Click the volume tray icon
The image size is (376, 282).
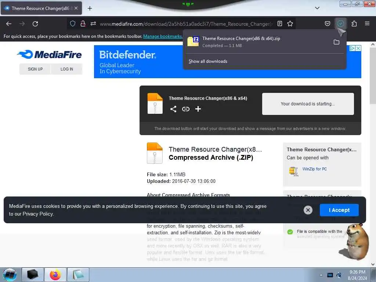point(339,275)
